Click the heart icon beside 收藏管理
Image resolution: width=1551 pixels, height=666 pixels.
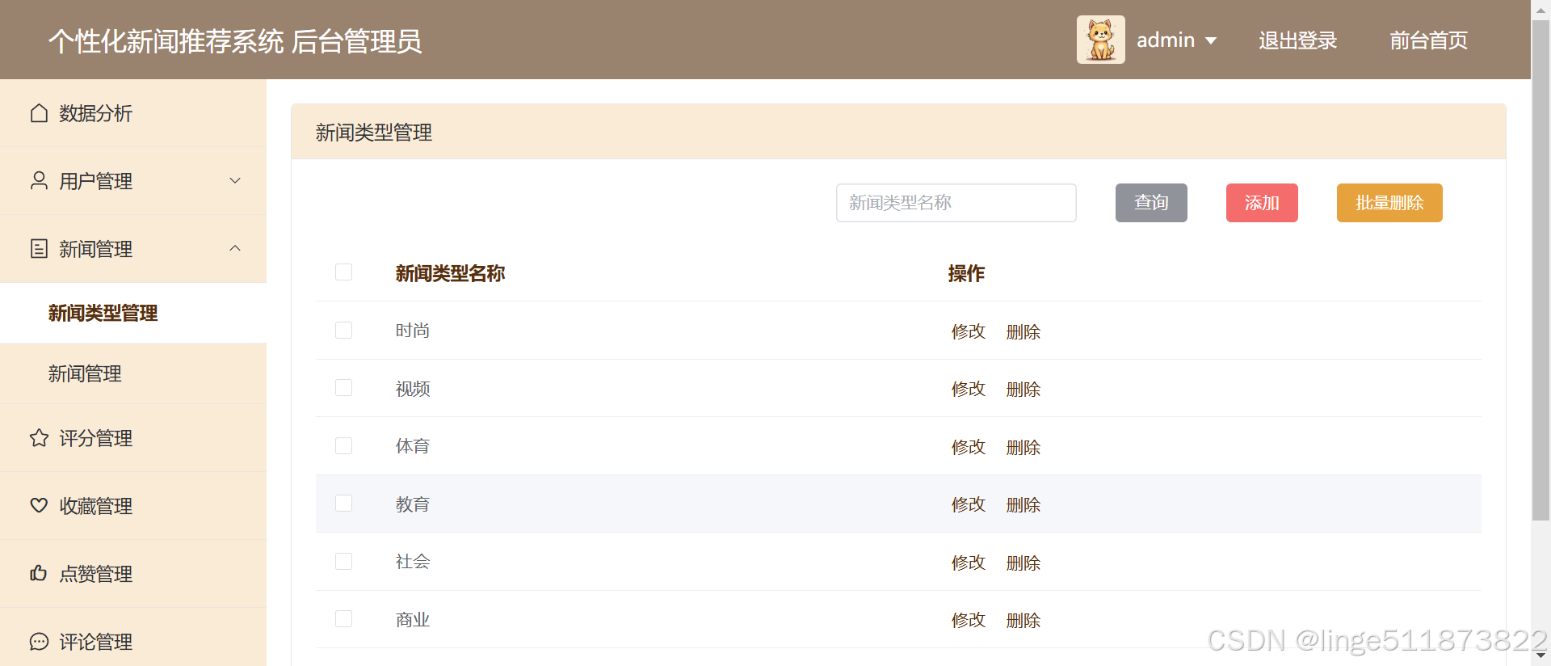click(39, 505)
